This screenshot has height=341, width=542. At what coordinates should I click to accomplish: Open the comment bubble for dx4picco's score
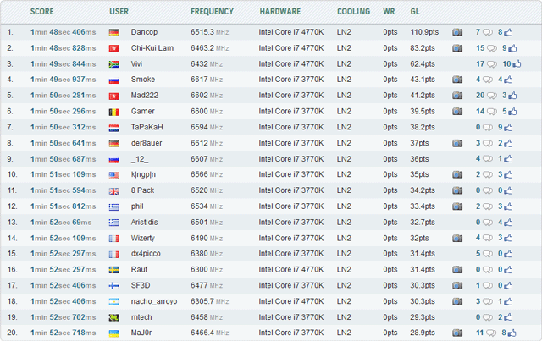(487, 253)
